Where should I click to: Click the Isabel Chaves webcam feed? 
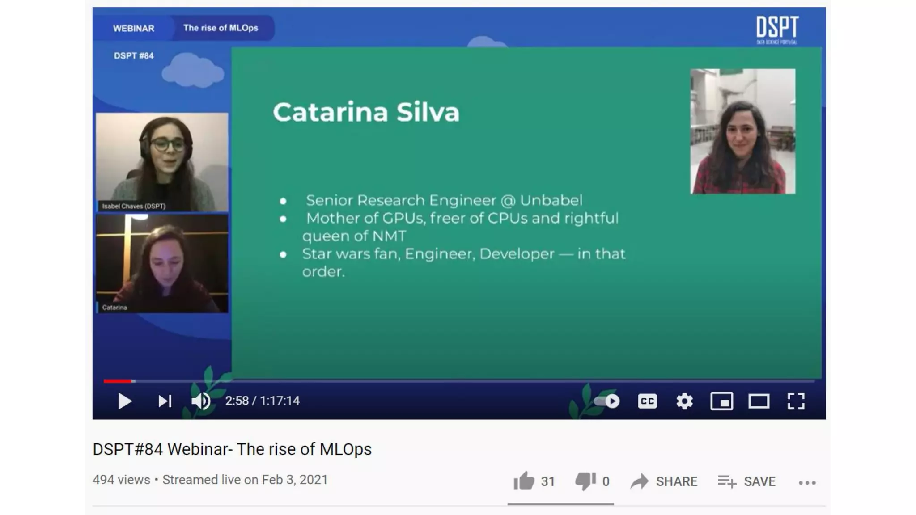point(162,161)
